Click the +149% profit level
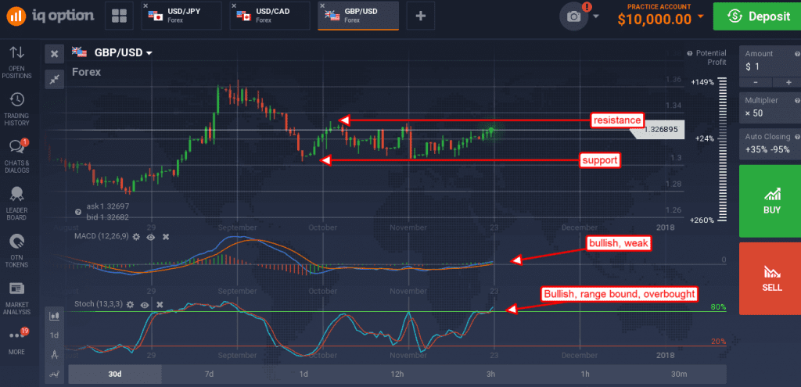 click(702, 81)
